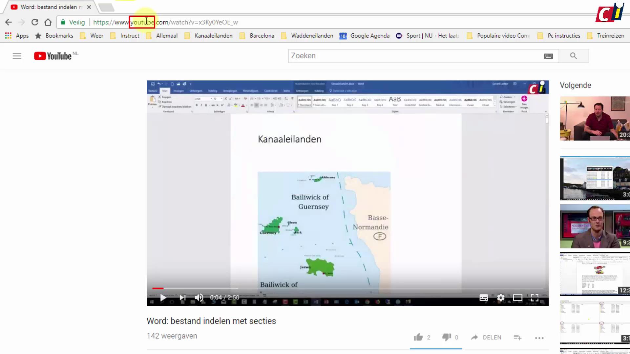Click the Veilig secure site indicator
The width and height of the screenshot is (630, 354).
point(73,22)
